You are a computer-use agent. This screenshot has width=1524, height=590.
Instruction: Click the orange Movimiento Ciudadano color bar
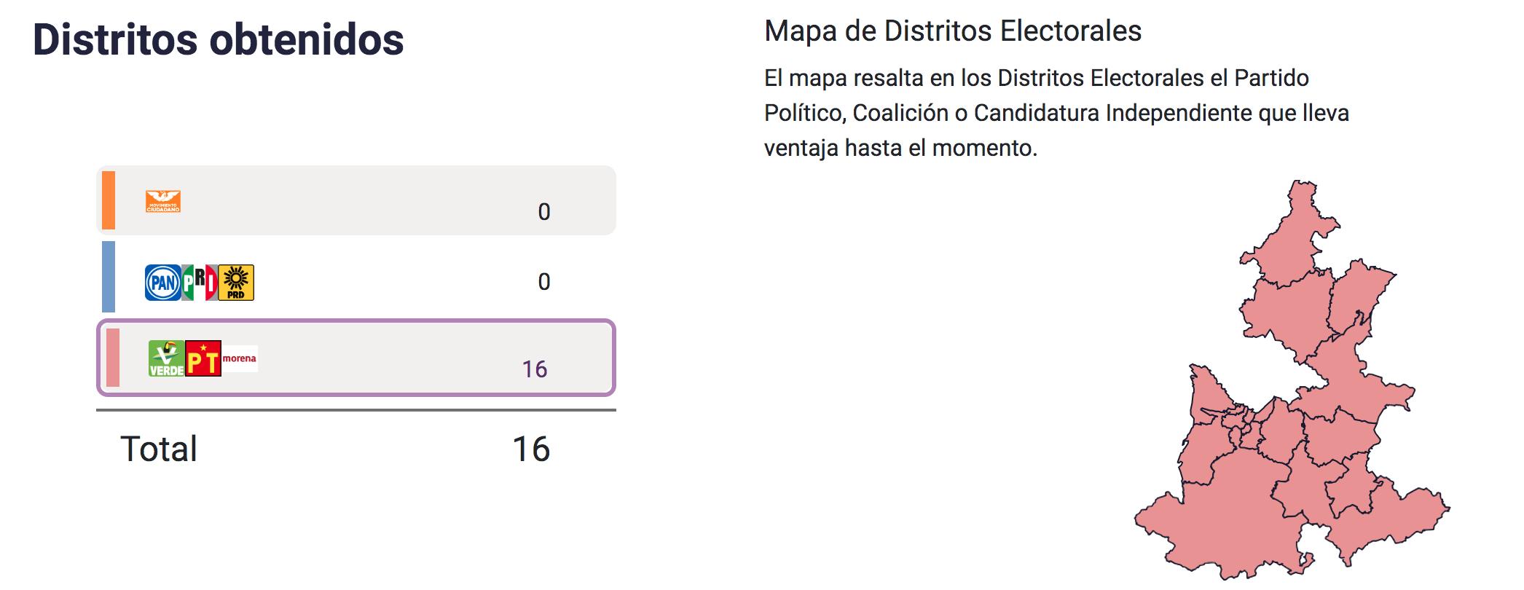[x=109, y=200]
